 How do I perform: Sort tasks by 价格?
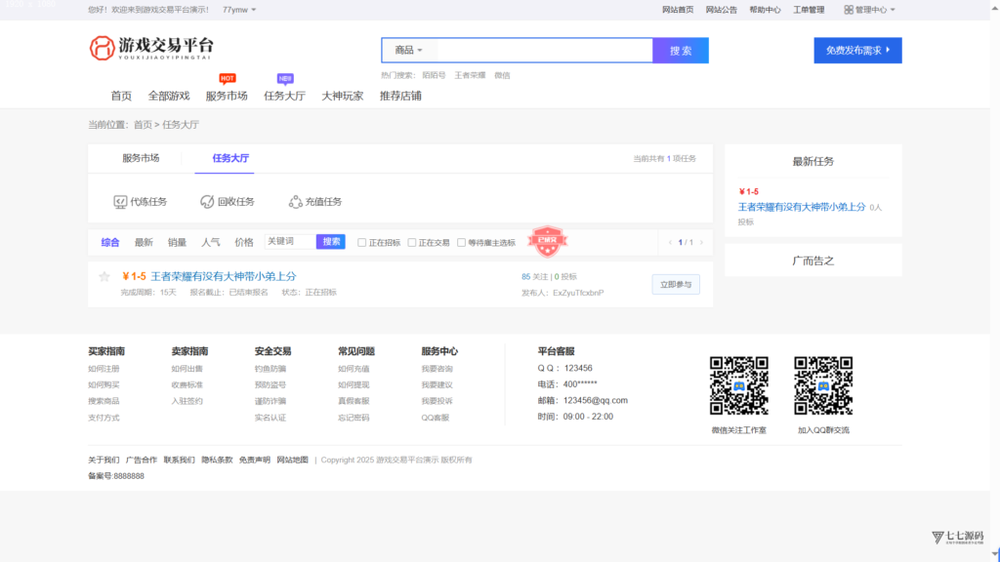coord(243,242)
